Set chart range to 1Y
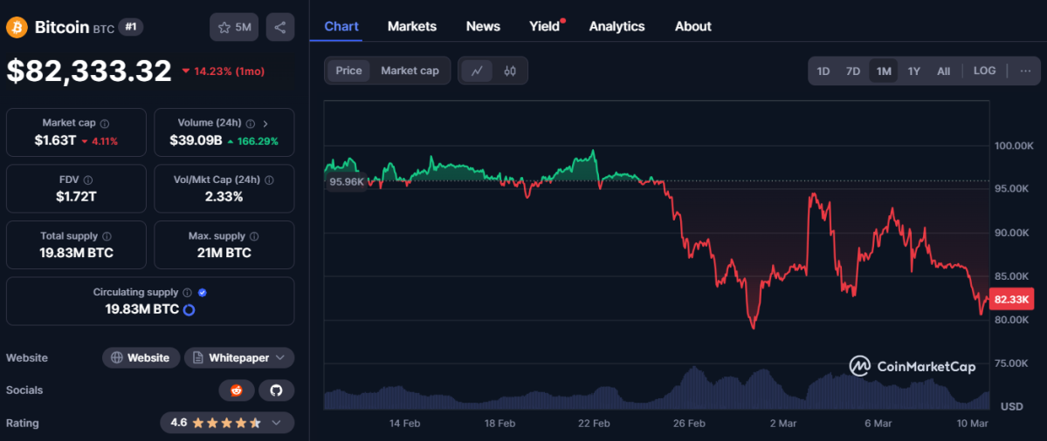 pos(913,71)
